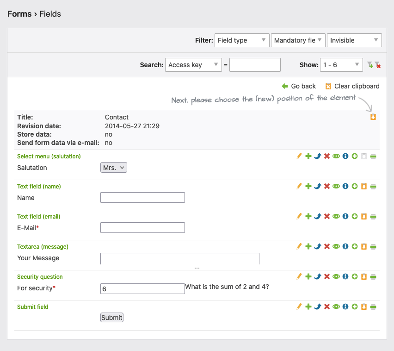Open the Access key search dropdown
394x351 pixels.
click(x=193, y=65)
